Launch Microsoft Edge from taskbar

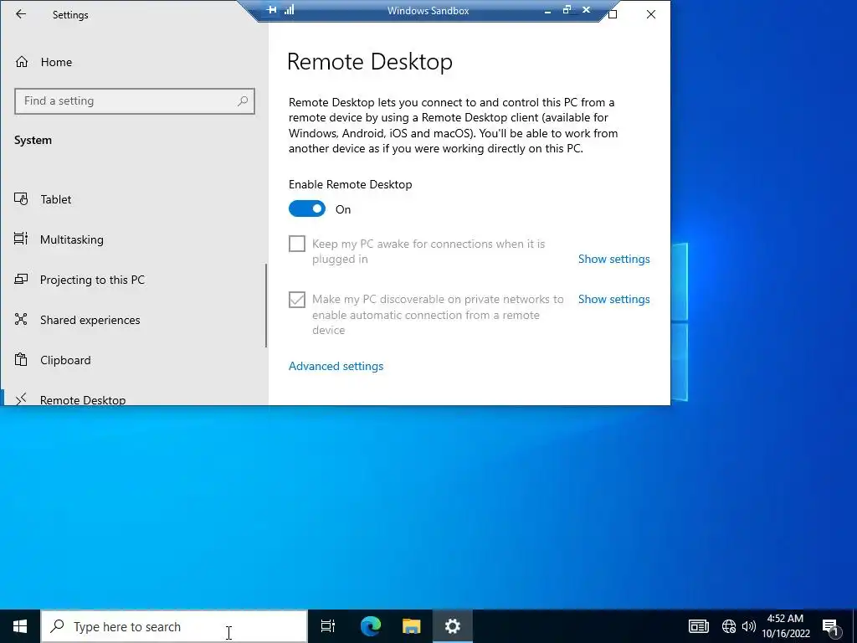point(371,626)
